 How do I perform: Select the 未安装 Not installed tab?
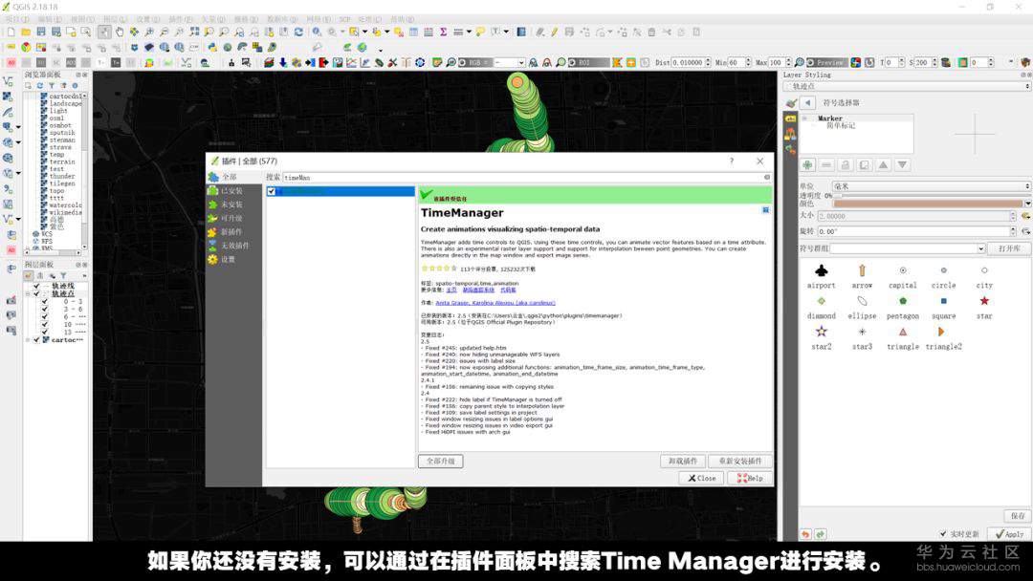[x=234, y=204]
